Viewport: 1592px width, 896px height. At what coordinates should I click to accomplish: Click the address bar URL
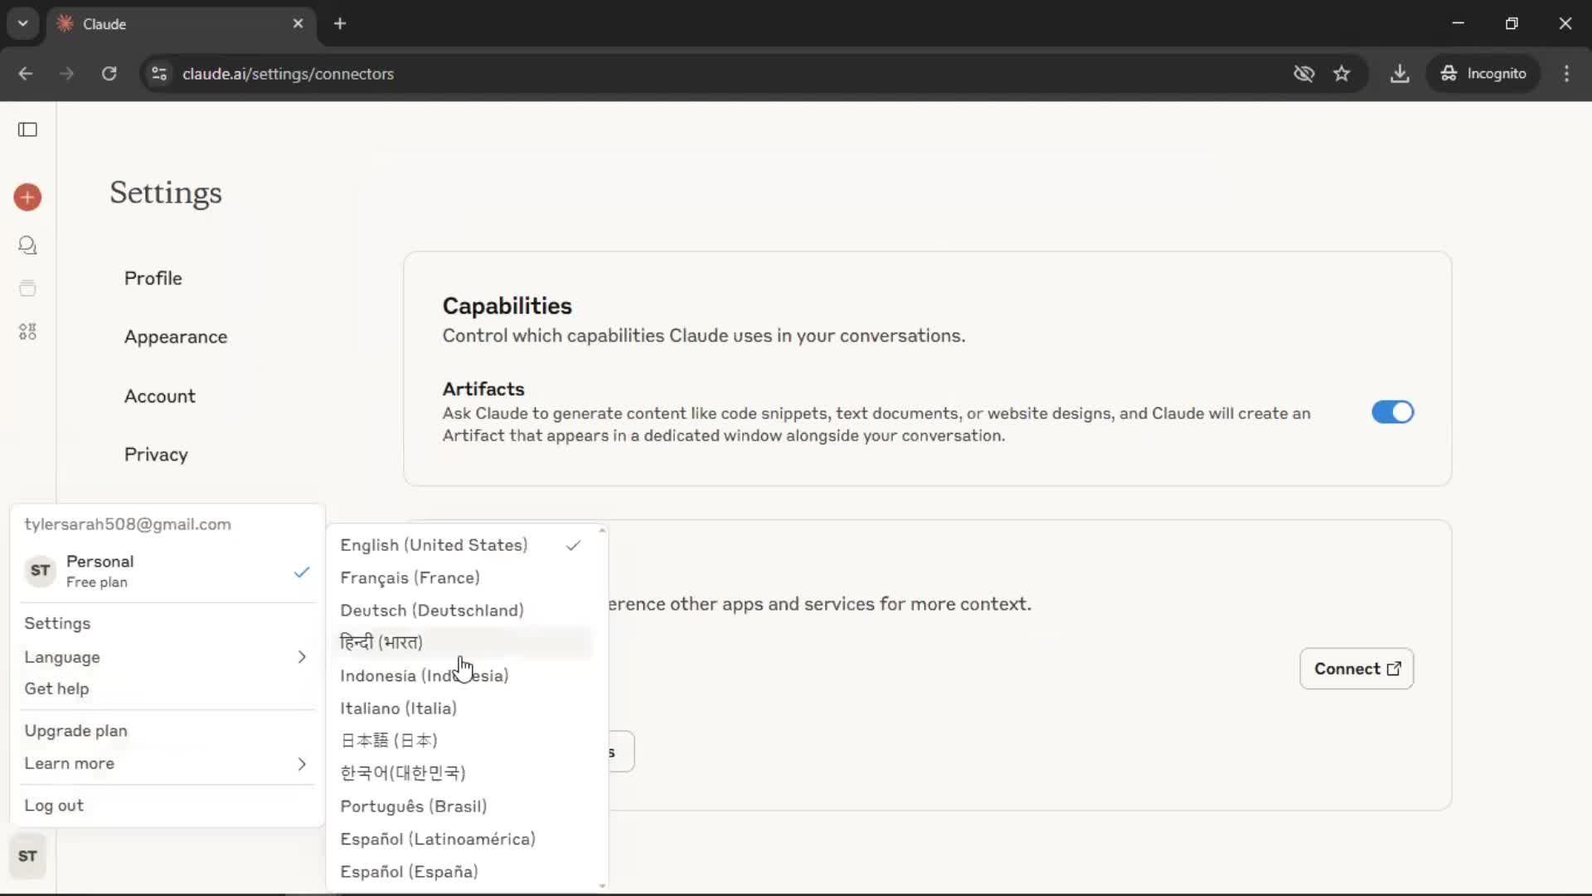coord(288,74)
